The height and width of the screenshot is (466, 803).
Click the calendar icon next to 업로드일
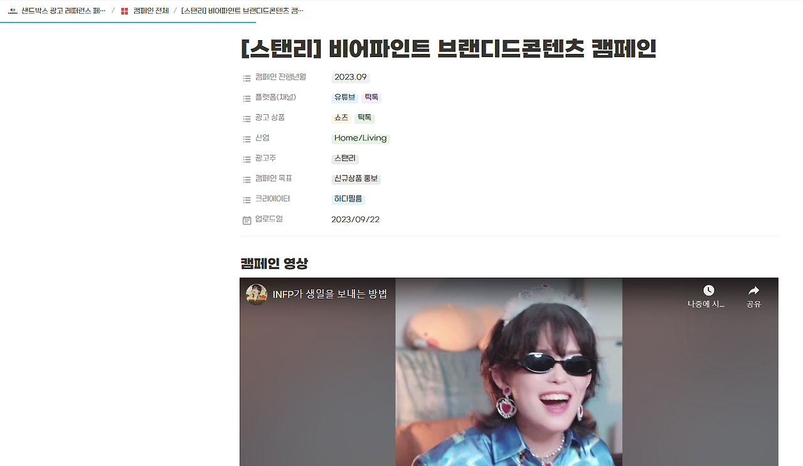point(247,220)
